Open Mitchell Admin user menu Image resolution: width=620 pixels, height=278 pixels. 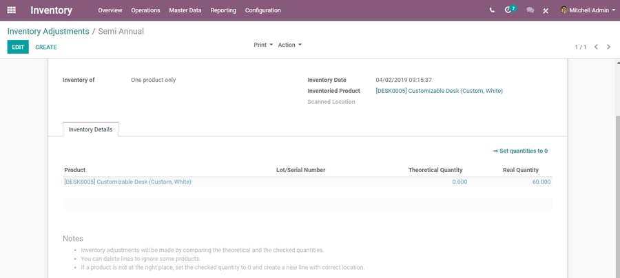(x=590, y=10)
